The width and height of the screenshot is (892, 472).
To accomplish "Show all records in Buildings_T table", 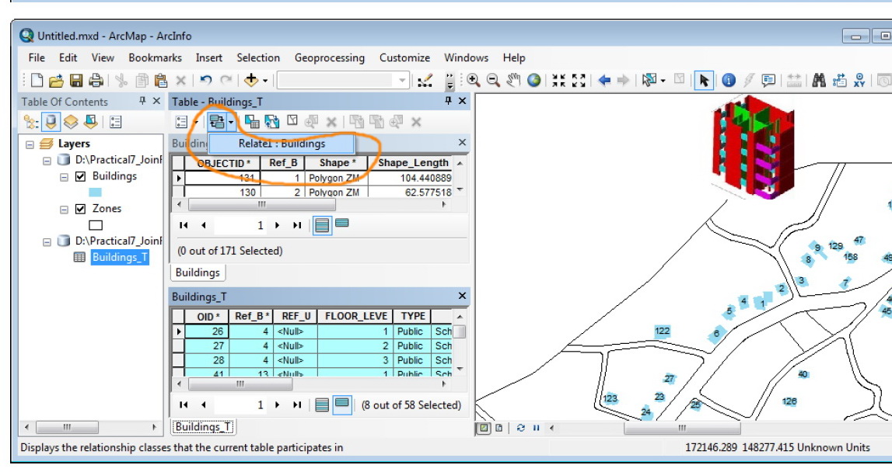I will coord(322,405).
